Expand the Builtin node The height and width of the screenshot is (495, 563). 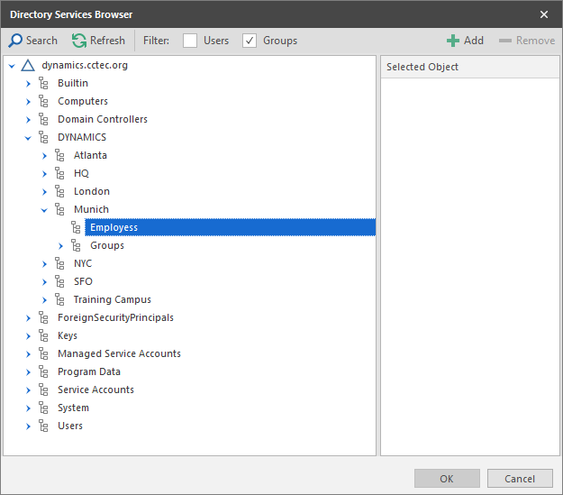click(28, 84)
